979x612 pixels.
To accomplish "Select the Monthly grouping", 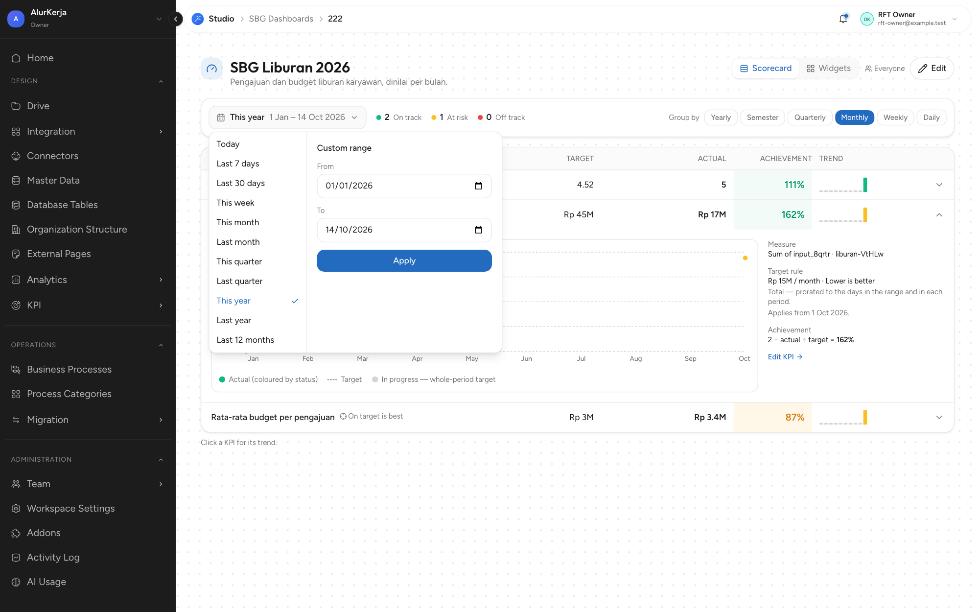I will click(854, 118).
